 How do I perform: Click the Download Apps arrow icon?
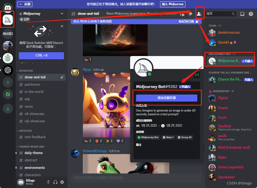8,108
